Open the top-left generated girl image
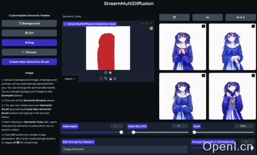The image size is (257, 155). (x=183, y=47)
